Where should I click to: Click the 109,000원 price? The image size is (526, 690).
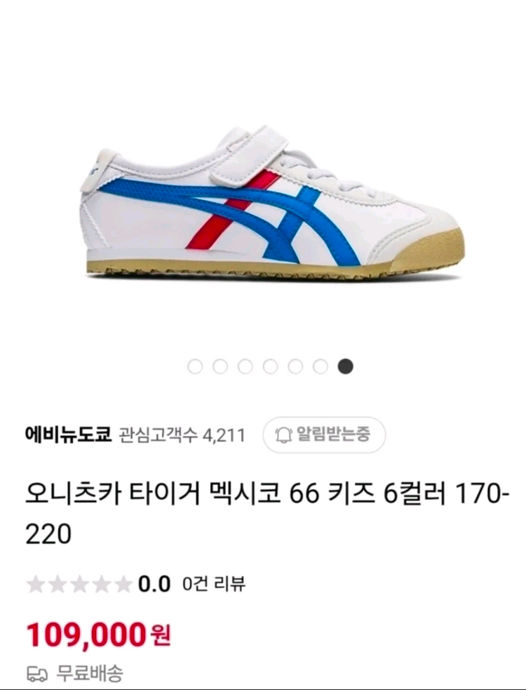pos(98,635)
